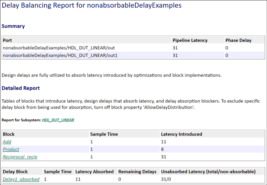This screenshot has width=267, height=185.
Task: Open the Delay1_absorbed delay block link
Action: (21, 179)
